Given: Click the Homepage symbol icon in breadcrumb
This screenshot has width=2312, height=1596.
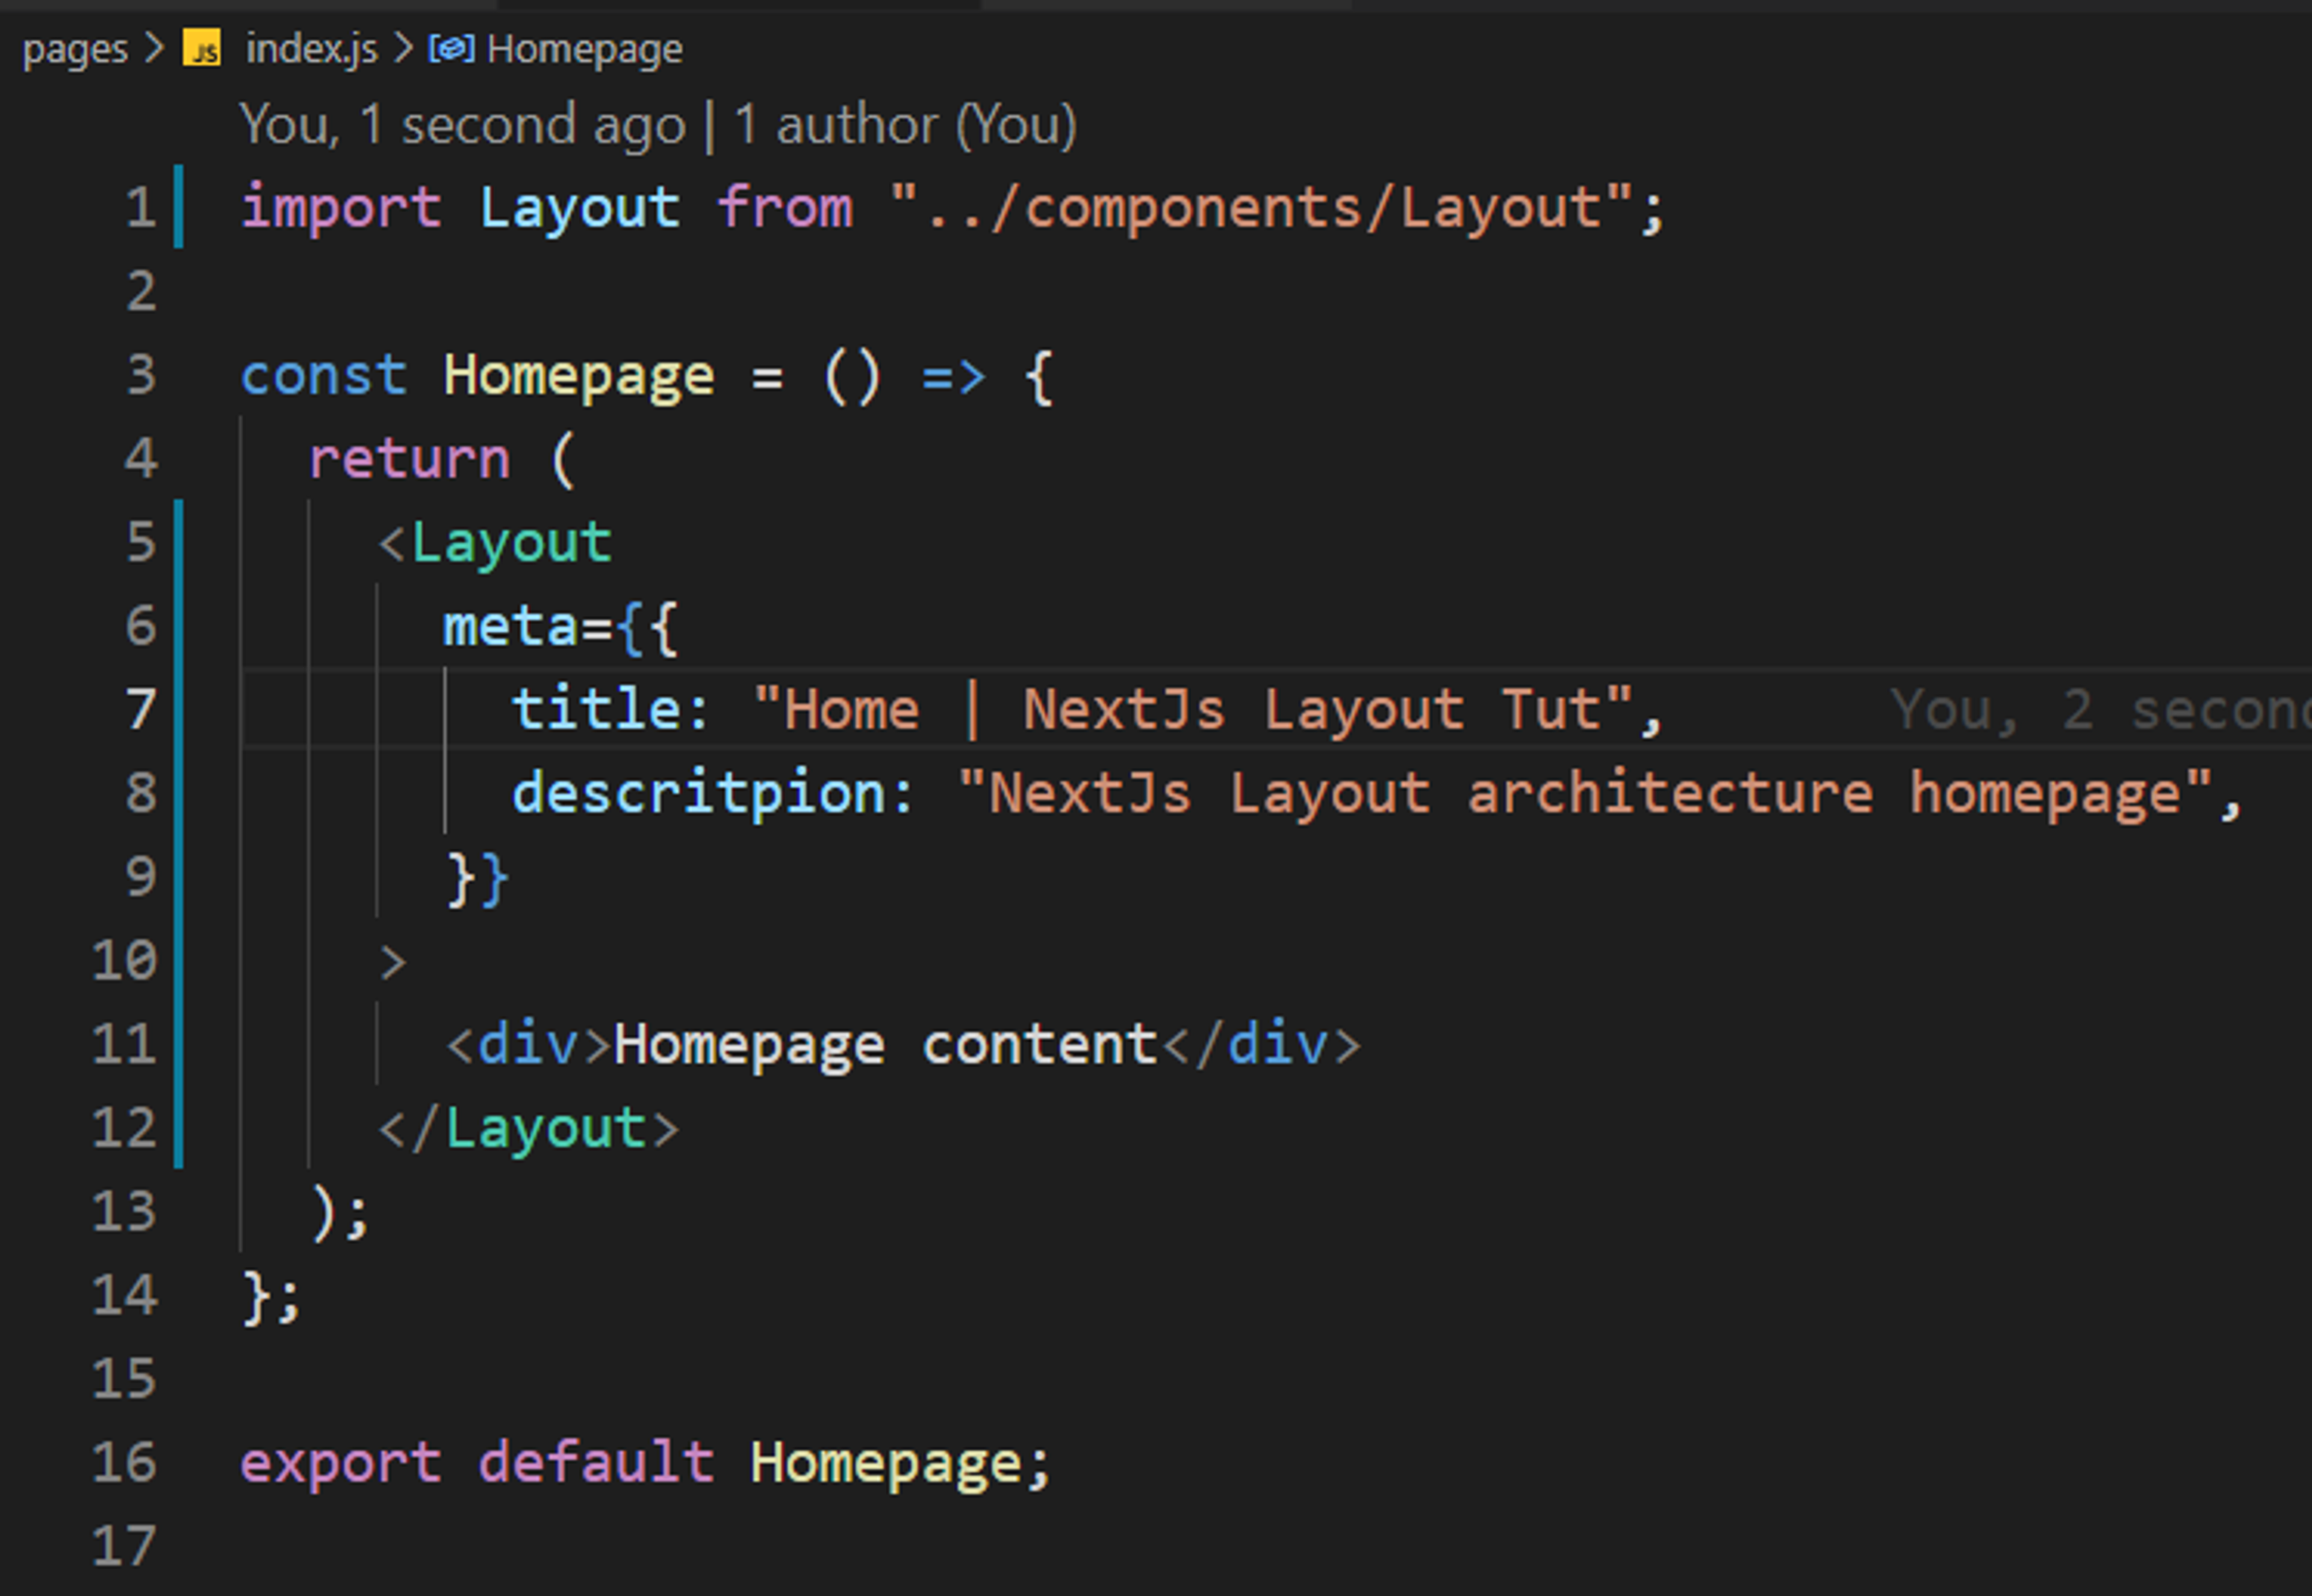Looking at the screenshot, I should coord(451,48).
